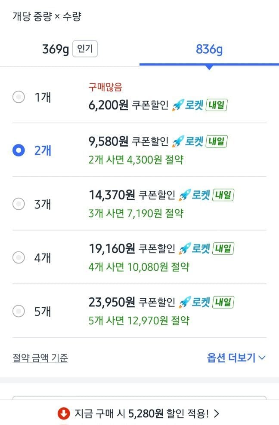Tap the 지금 구매 시 할인 적용 banner text
Screen dimensions: 279x425
click(x=141, y=414)
